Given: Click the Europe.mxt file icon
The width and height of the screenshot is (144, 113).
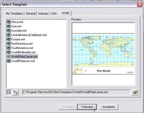Looking at the screenshot, I should [9, 39].
